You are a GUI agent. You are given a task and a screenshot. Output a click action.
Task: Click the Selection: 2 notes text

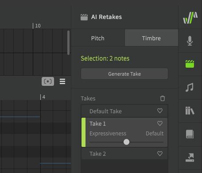[x=105, y=58]
